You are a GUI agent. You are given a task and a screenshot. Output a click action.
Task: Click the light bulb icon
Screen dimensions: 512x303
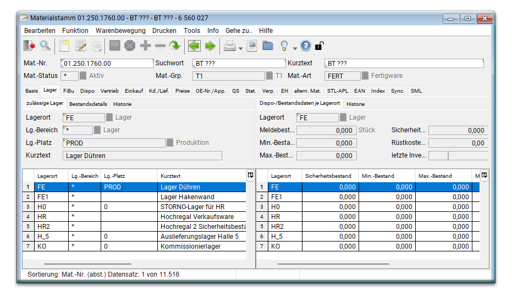click(x=284, y=46)
